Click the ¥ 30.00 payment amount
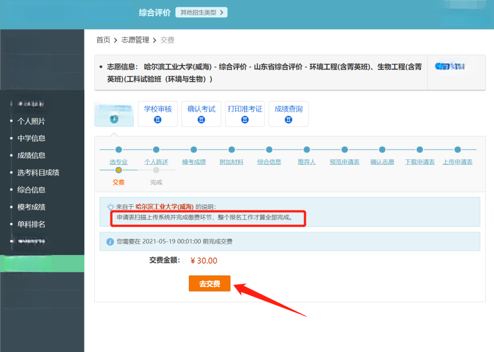The width and height of the screenshot is (494, 352). (x=204, y=261)
